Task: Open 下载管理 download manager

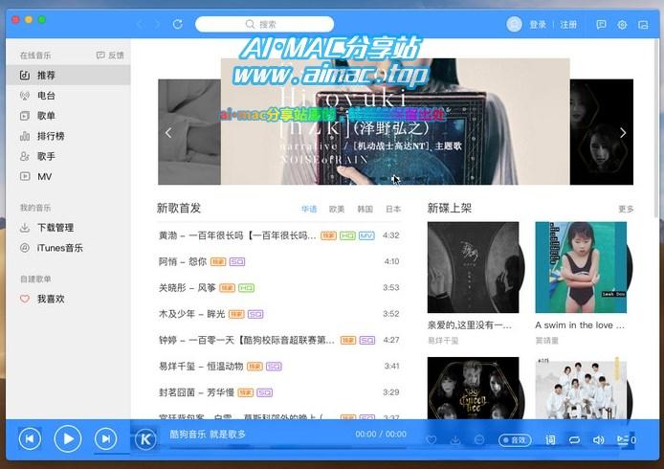Action: click(68, 228)
